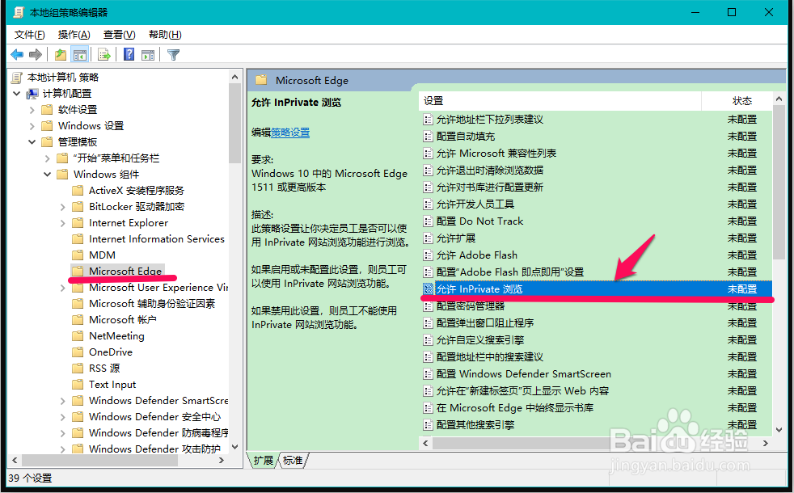
Task: Click the policy icon beside 允许地址栏下拉列表建议
Action: coord(428,120)
